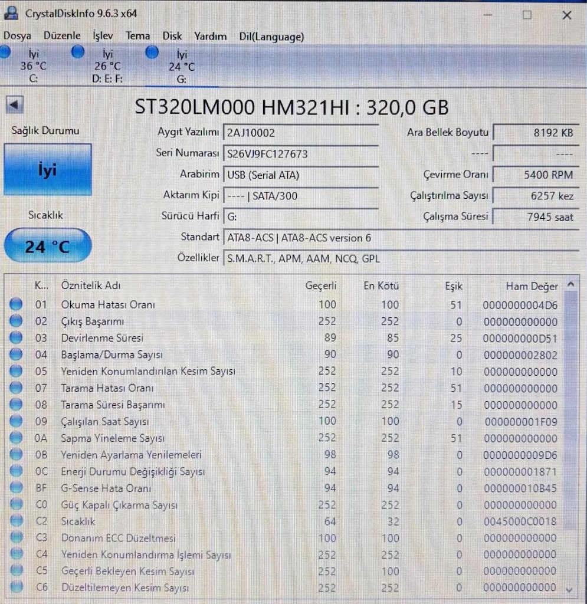Viewport: 587px width, 604px height.
Task: Click the attribute list scroll down arrow
Action: pyautogui.click(x=570, y=589)
